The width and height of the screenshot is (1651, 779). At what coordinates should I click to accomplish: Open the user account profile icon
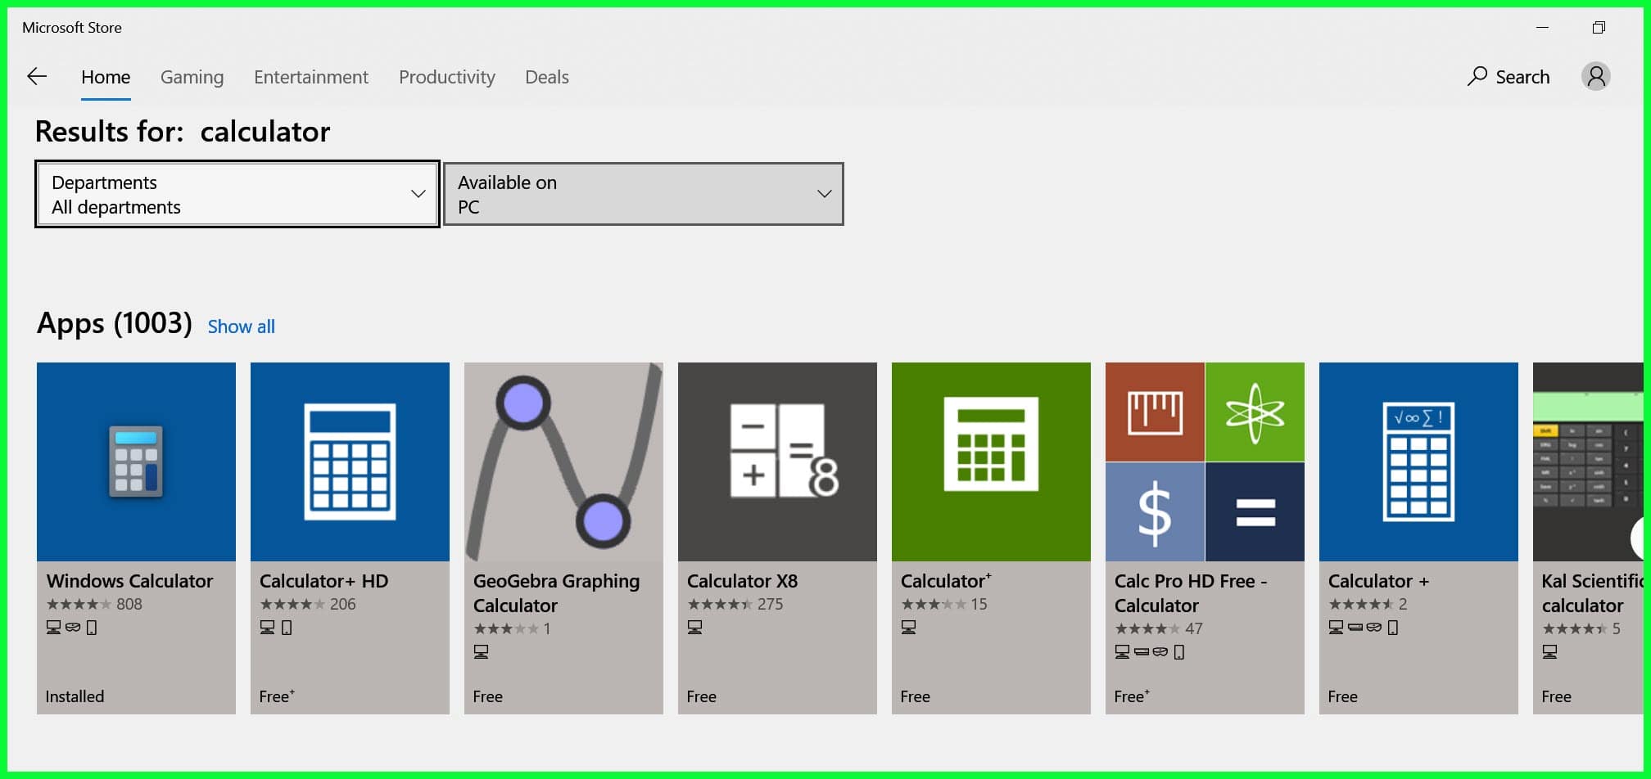pyautogui.click(x=1595, y=77)
